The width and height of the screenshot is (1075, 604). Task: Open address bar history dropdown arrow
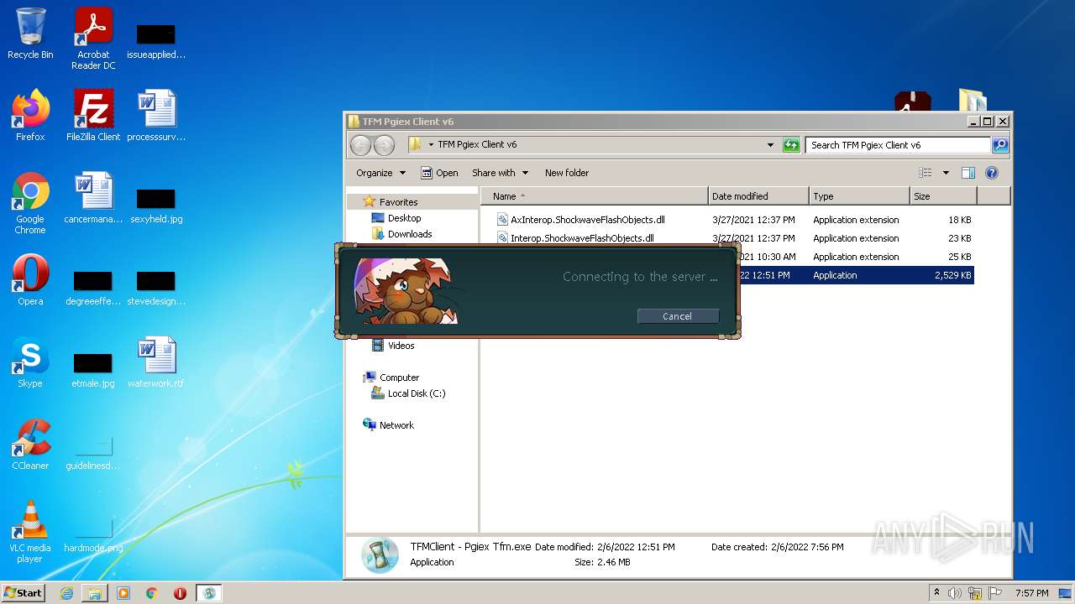(x=771, y=145)
